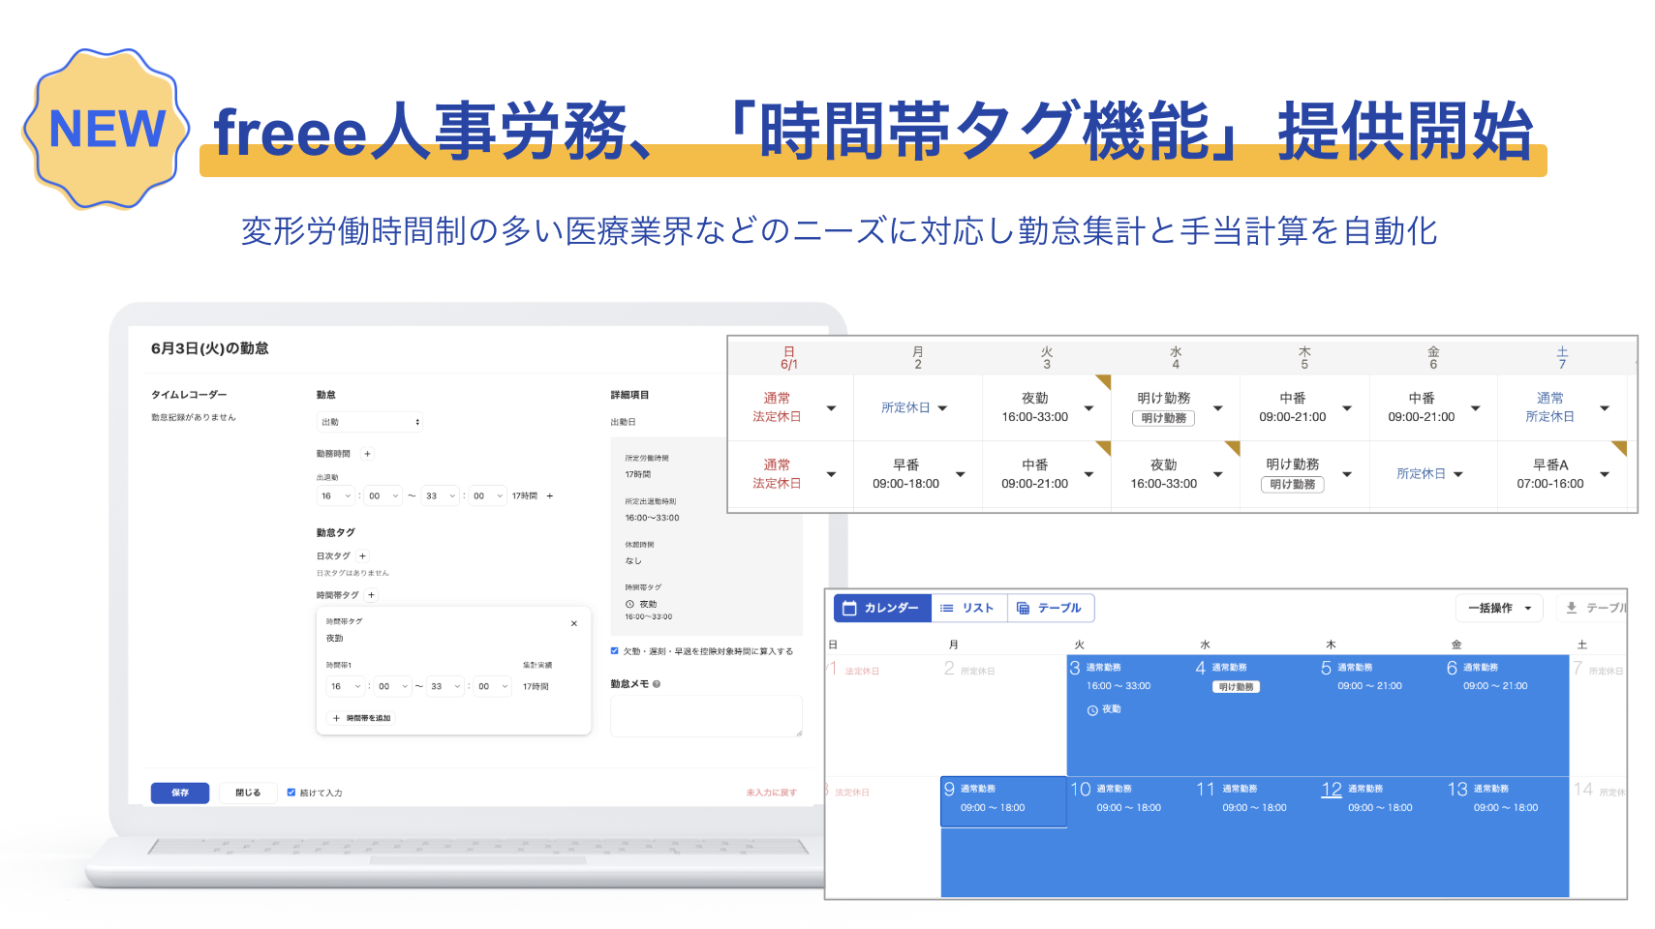Click the plus icon next to 勤務時間
The height and width of the screenshot is (929, 1655).
(x=367, y=454)
